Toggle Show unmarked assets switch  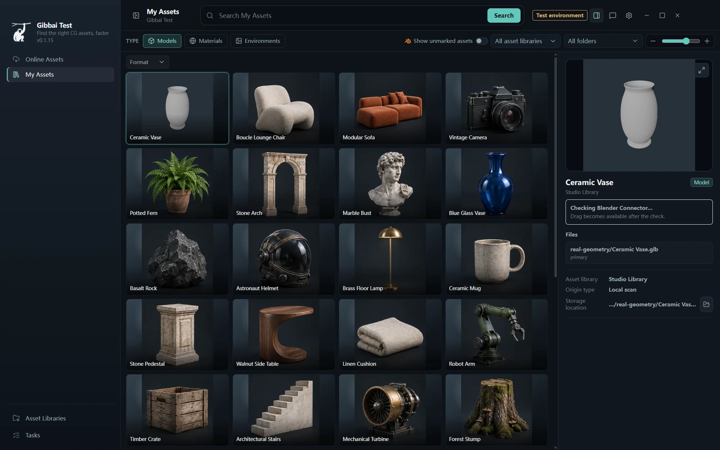[x=482, y=41]
